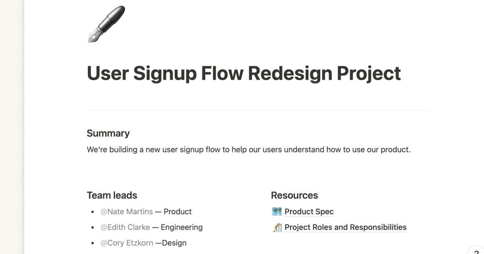
Task: Click the fountain pen page icon
Action: pos(106,24)
